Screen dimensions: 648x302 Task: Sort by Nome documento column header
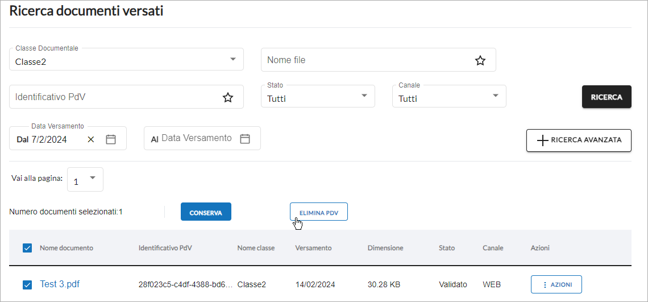(x=67, y=248)
